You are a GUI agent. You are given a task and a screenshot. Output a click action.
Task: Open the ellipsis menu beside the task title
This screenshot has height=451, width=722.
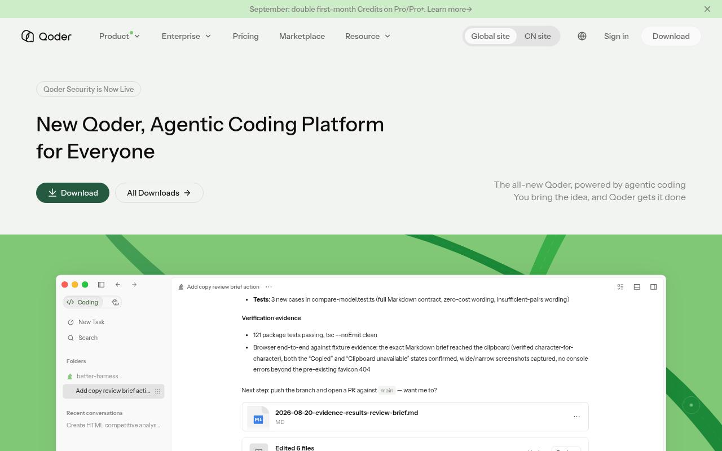point(268,287)
